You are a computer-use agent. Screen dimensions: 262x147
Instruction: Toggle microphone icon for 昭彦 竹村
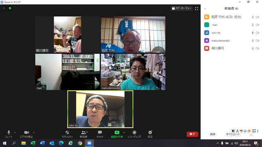(x=253, y=17)
